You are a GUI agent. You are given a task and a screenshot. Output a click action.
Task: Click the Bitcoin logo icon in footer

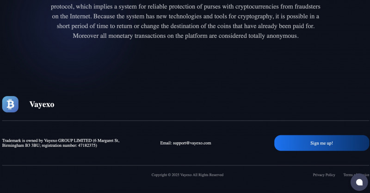tap(10, 104)
